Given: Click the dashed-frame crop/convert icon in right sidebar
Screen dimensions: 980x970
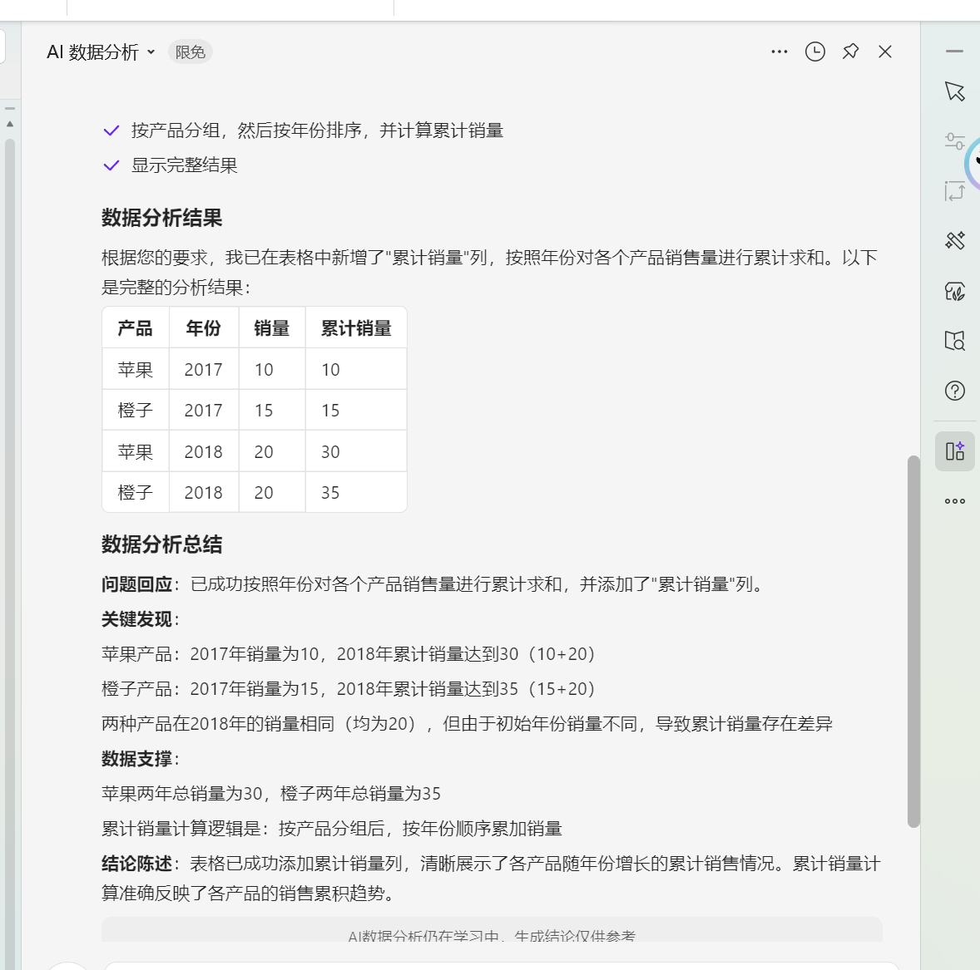Looking at the screenshot, I should click(955, 190).
